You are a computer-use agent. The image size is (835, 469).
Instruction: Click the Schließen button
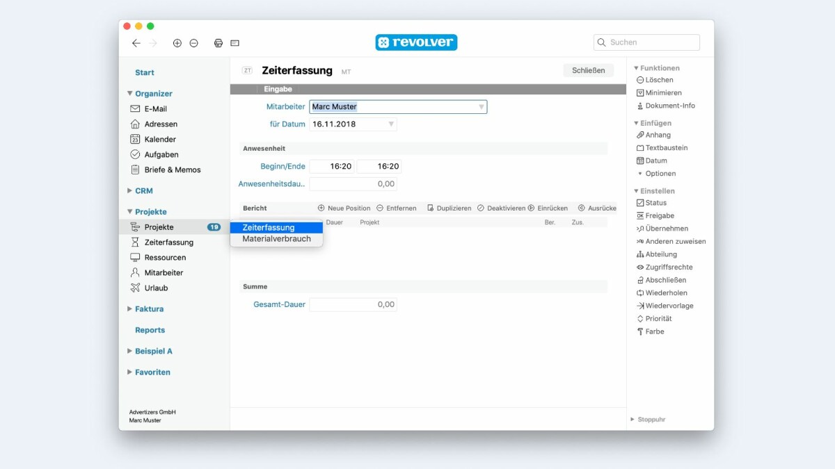(x=588, y=70)
